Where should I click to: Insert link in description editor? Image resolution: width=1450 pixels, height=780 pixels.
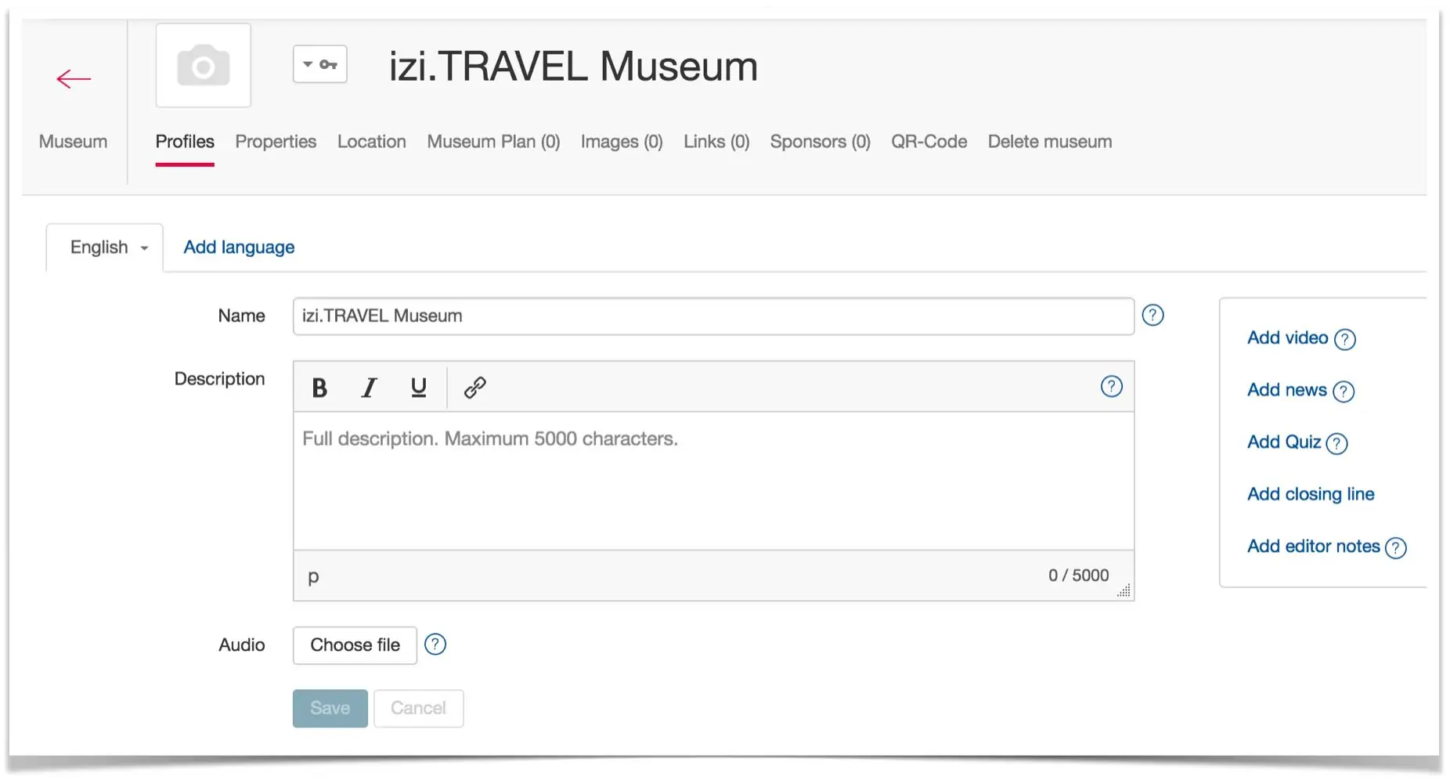point(475,388)
